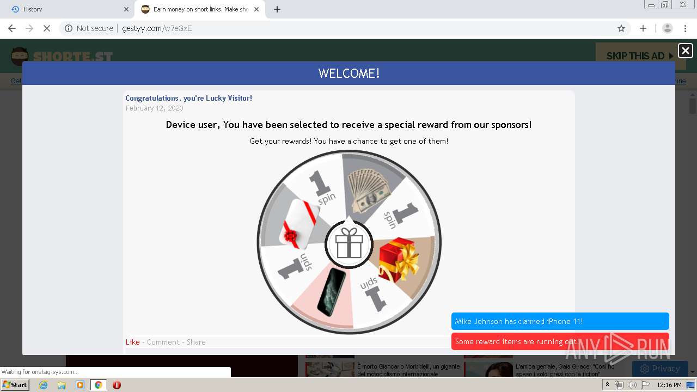Close the History tab
The image size is (697, 392).
click(126, 9)
